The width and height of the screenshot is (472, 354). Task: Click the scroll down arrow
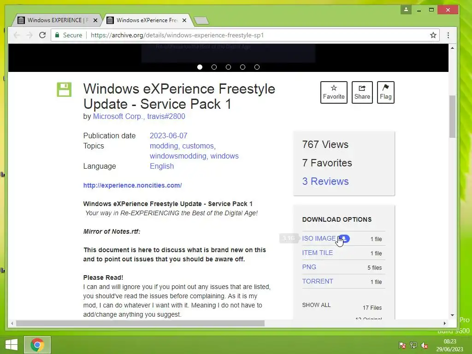452,315
